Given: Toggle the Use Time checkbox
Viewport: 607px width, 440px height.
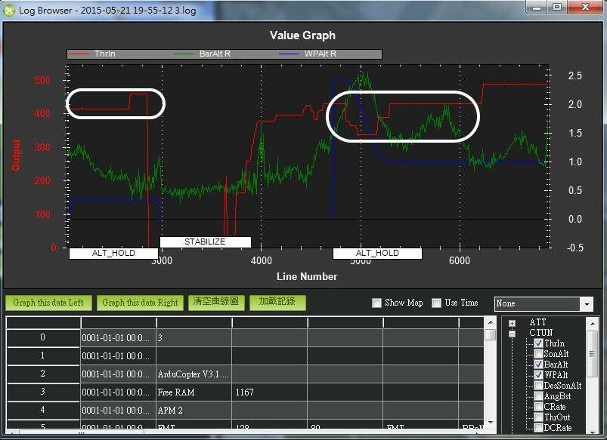Looking at the screenshot, I should (436, 303).
